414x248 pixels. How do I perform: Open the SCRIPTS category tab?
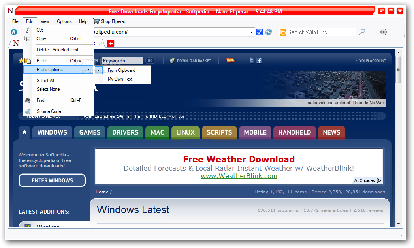pyautogui.click(x=219, y=132)
